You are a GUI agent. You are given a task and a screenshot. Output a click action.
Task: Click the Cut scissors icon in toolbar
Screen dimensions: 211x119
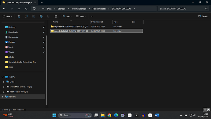19,16
